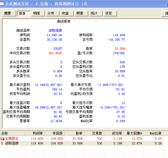Viewport: 168px width, 158px height.
Task: Sort by 最大回撤% column header
Action: click(134, 133)
